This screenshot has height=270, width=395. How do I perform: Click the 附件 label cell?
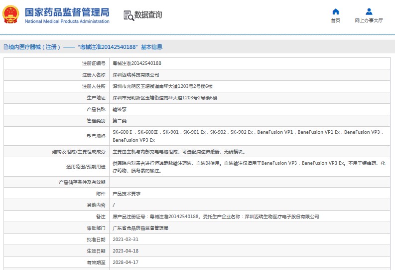pos(57,194)
